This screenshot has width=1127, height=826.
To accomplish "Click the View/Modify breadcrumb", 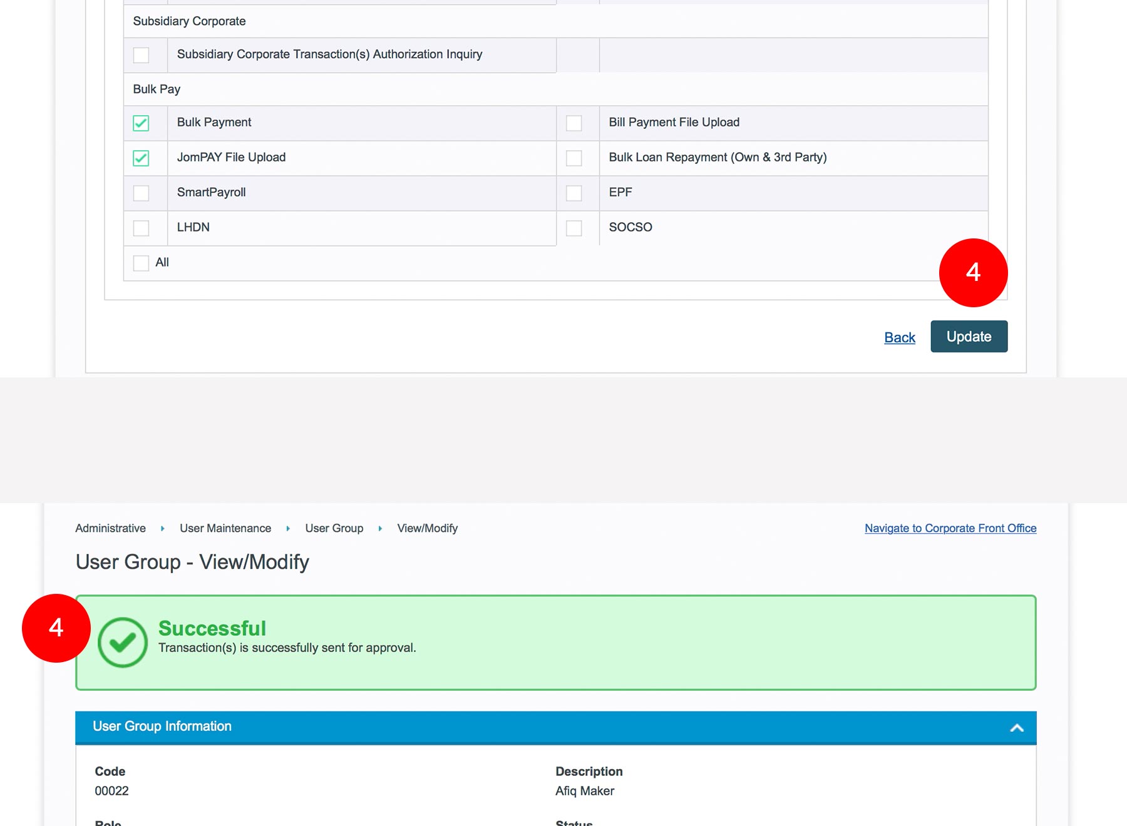I will [427, 528].
